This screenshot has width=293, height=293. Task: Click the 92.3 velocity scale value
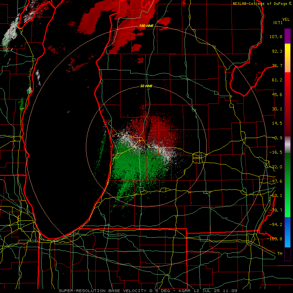click(x=277, y=51)
